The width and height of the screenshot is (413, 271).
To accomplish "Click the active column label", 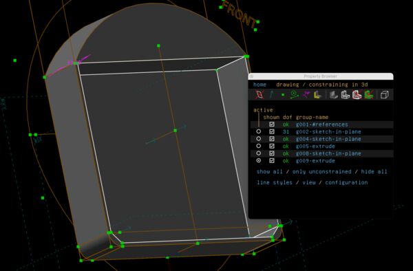I will tap(263, 110).
